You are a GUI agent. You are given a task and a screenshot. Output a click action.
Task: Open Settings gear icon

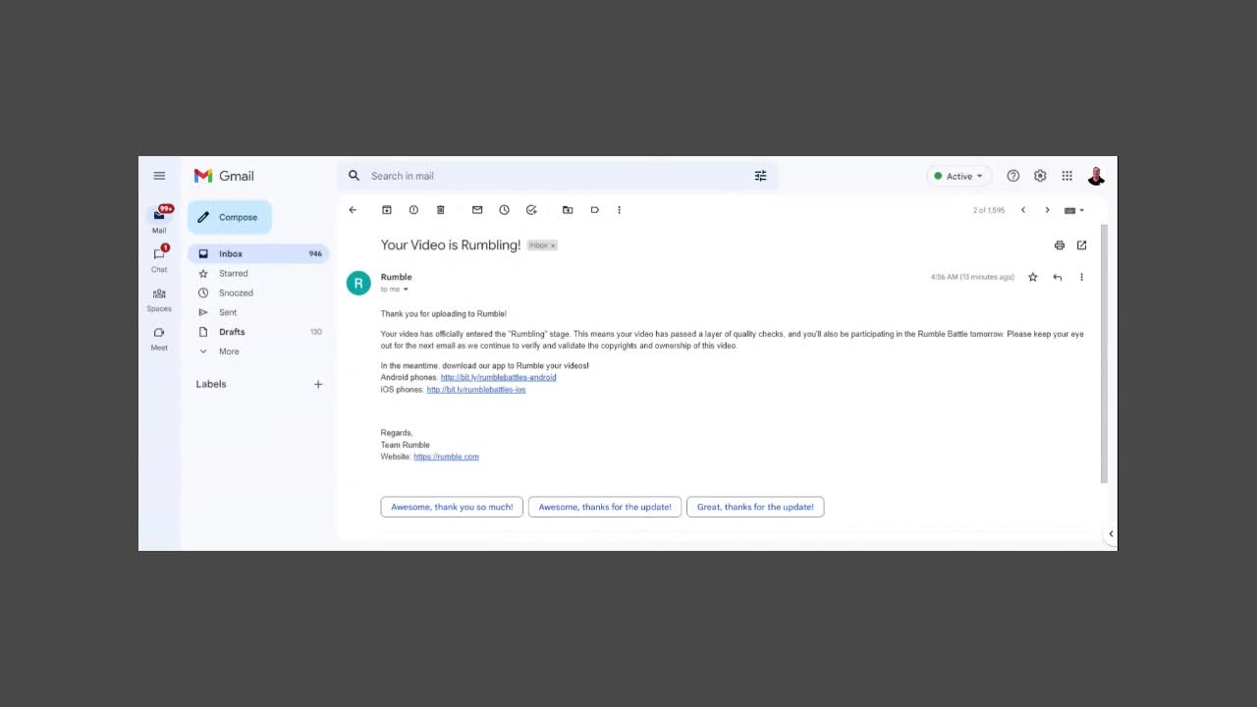(1040, 176)
